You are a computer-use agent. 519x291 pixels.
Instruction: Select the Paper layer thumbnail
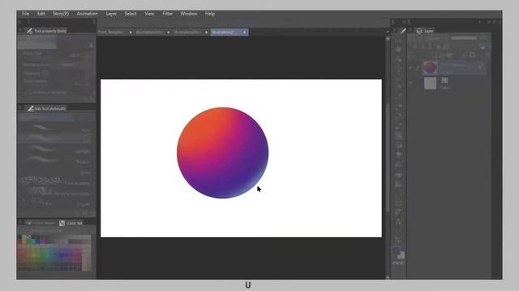pos(430,83)
